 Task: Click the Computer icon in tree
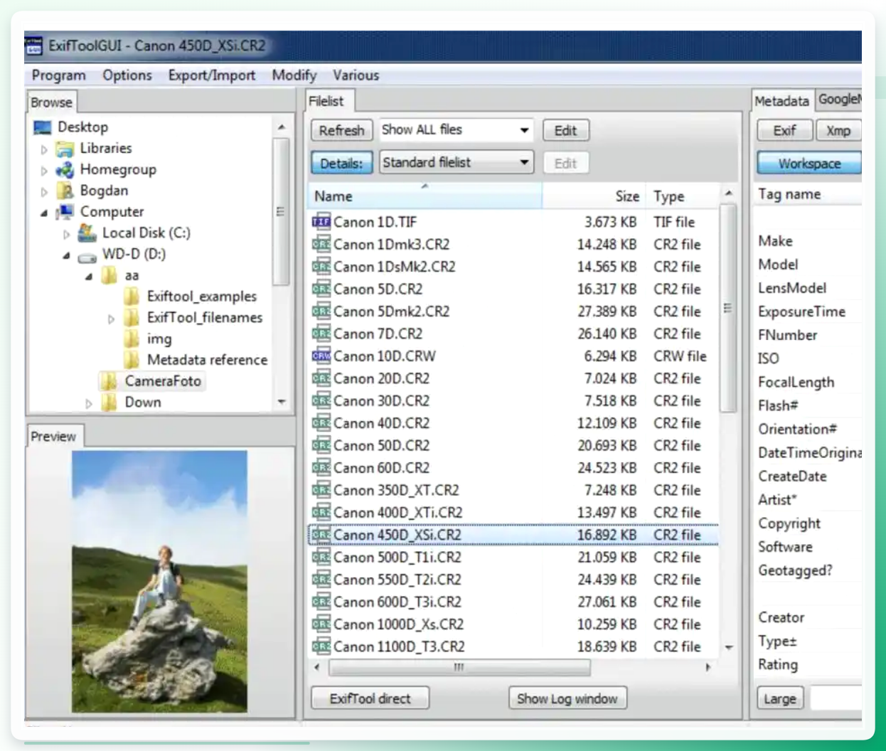click(65, 212)
